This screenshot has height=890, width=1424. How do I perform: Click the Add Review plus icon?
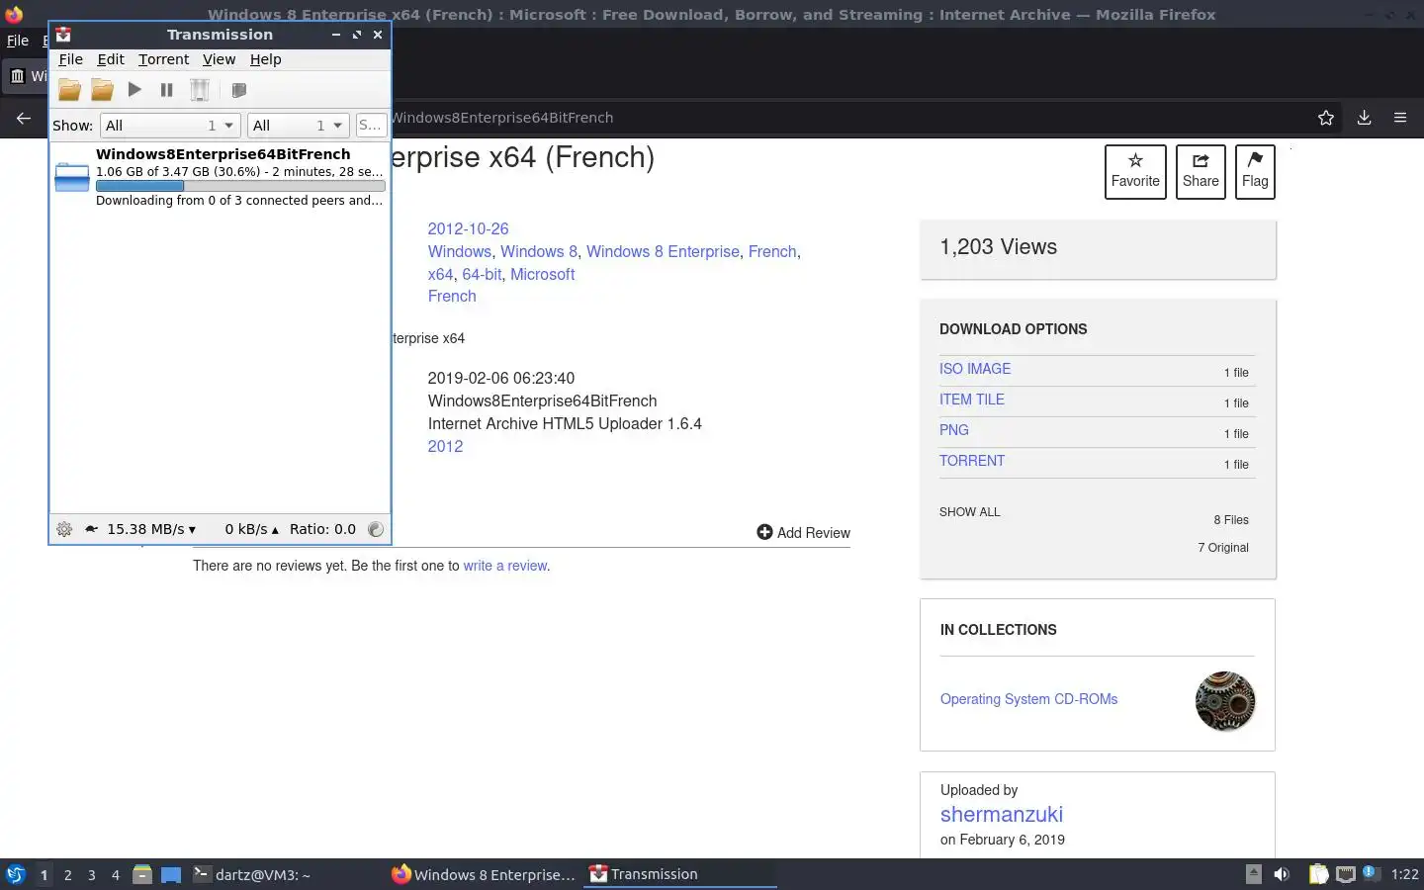pyautogui.click(x=764, y=532)
